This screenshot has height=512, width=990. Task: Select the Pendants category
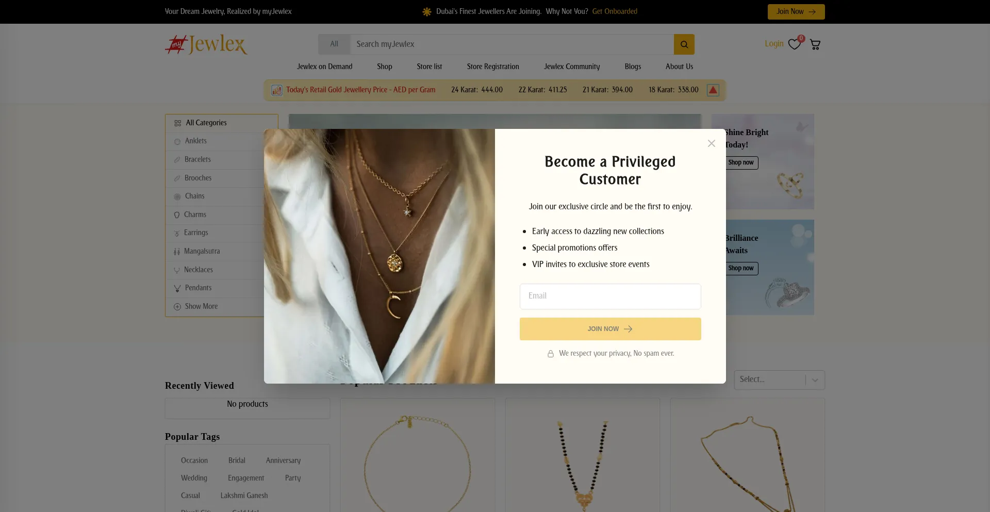coord(199,288)
